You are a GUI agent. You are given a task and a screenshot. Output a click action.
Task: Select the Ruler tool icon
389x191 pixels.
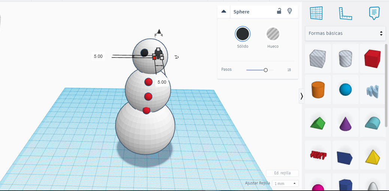pyautogui.click(x=345, y=13)
